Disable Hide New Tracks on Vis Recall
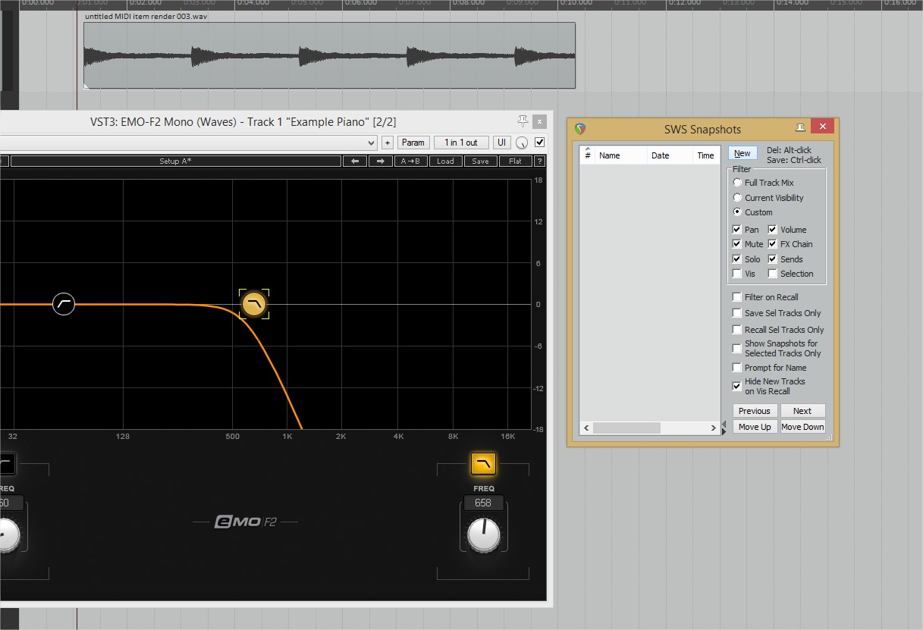The width and height of the screenshot is (923, 630). 768,386
